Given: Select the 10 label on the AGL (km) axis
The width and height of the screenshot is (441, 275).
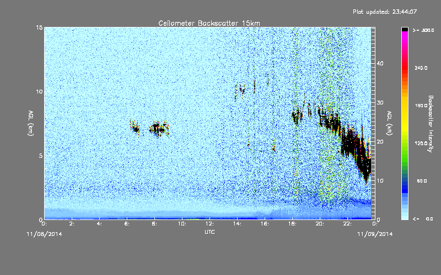Looking at the screenshot, I should tap(39, 92).
